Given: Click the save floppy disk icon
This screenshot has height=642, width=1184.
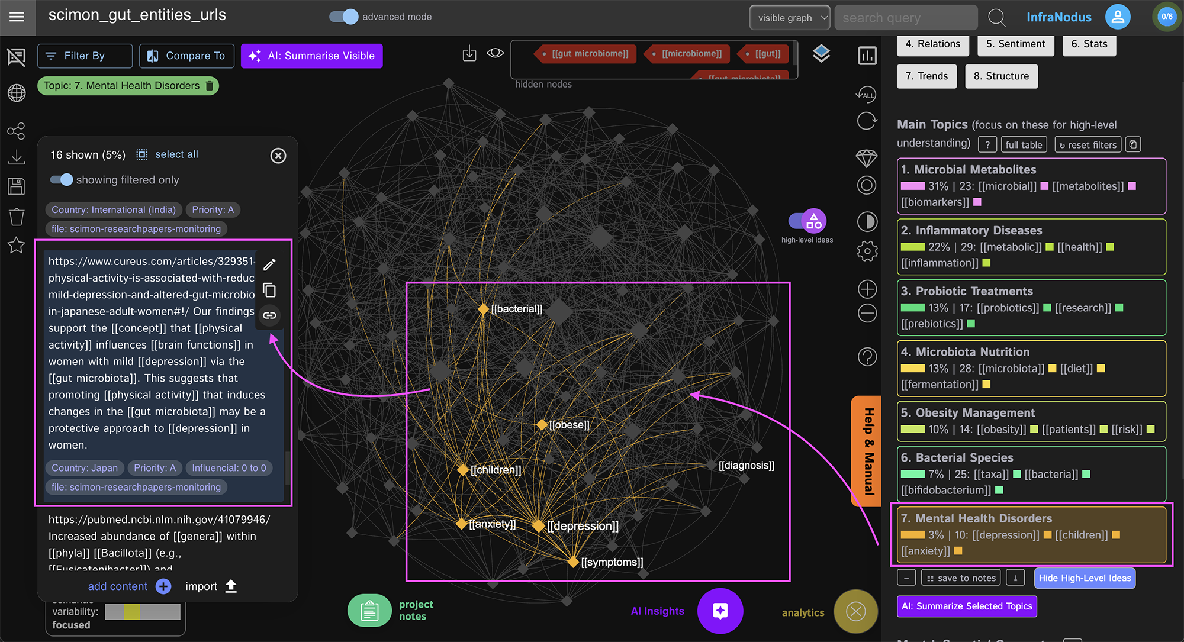Looking at the screenshot, I should pyautogui.click(x=17, y=186).
